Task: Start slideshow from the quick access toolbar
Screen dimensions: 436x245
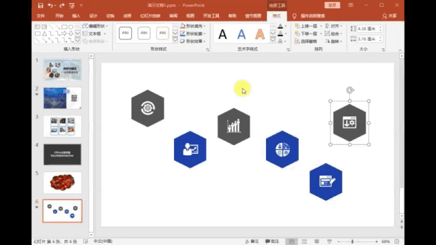Action: tap(72, 5)
